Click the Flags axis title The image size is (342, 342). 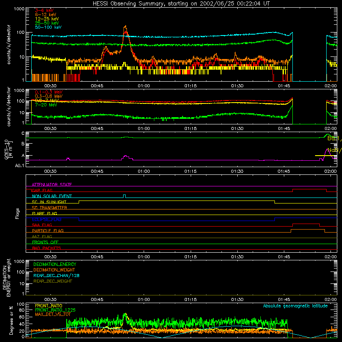pyautogui.click(x=18, y=213)
